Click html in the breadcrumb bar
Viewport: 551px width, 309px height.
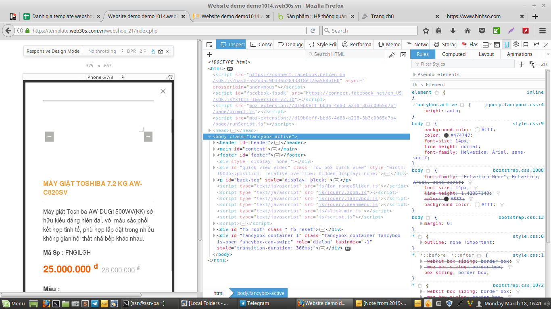pos(218,293)
